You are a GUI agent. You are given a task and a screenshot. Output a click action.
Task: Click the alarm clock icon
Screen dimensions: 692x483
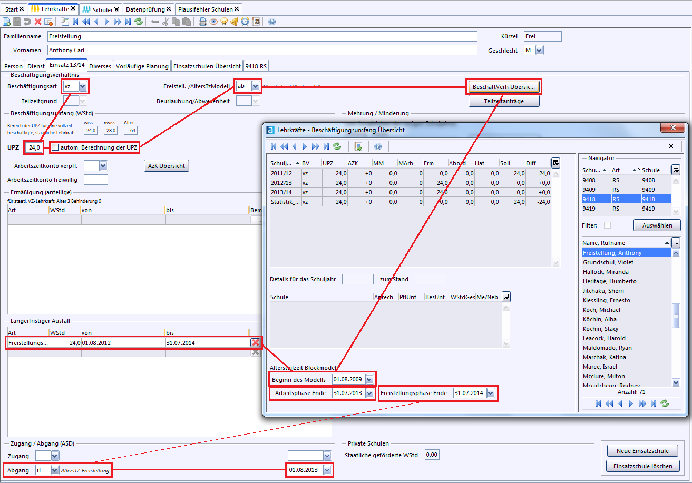[245, 22]
